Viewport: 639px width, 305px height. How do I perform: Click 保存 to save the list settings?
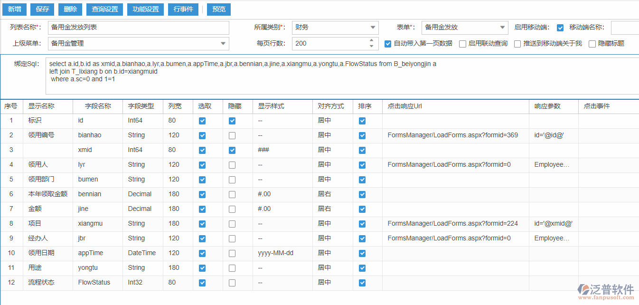point(42,9)
